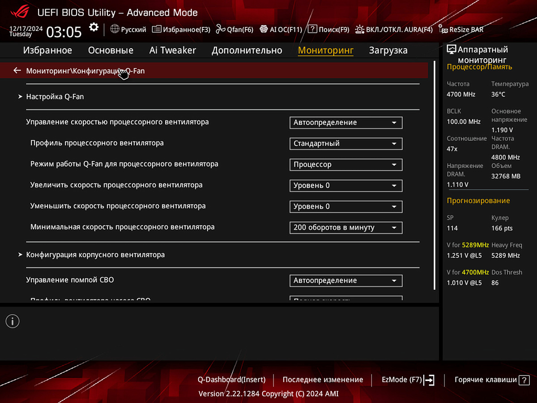
Task: Click Минимальная скорость процессорного вентилятора label
Action: [x=122, y=227]
